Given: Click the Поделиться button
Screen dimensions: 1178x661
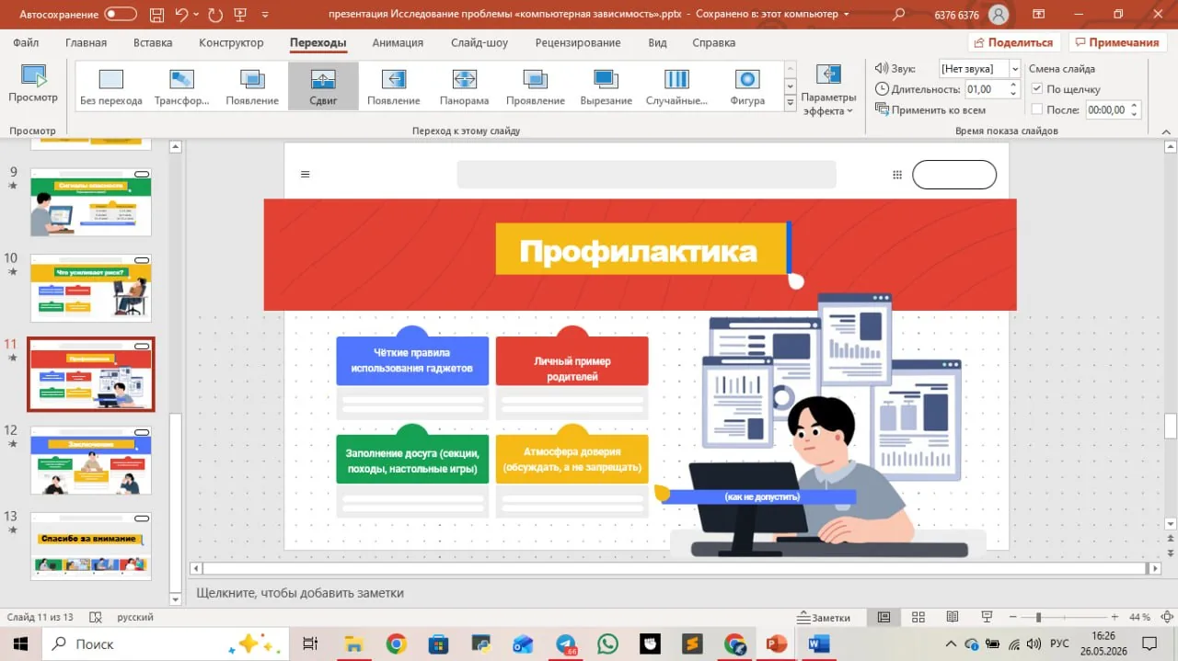Looking at the screenshot, I should click(1013, 42).
